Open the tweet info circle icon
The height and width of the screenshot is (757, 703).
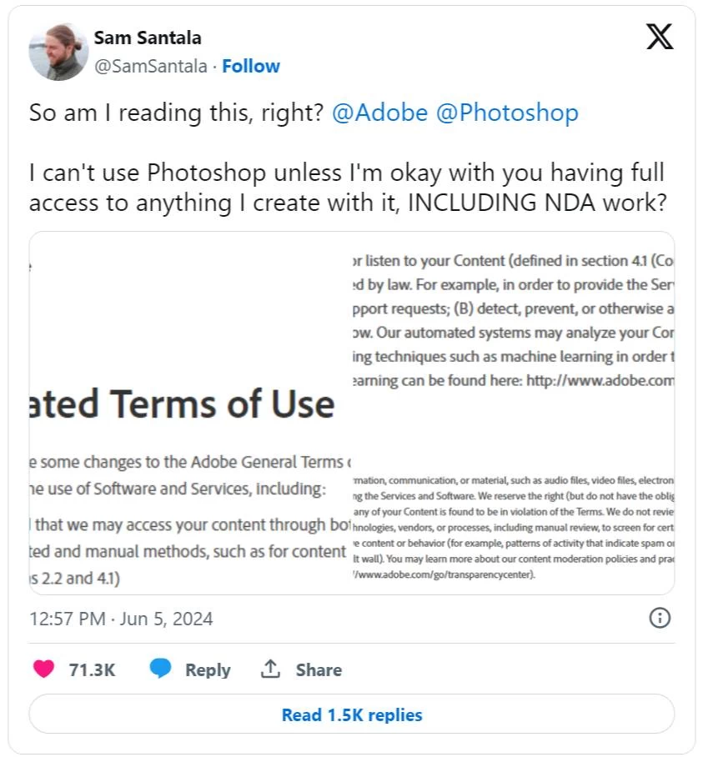[660, 618]
